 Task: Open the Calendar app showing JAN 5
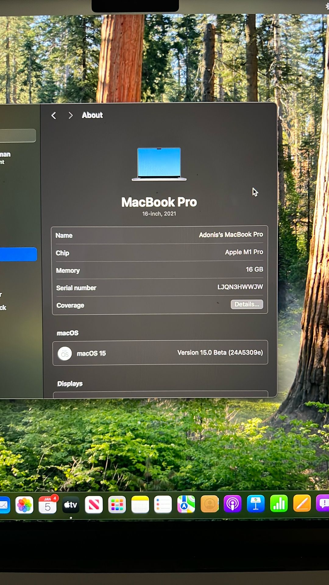48,505
